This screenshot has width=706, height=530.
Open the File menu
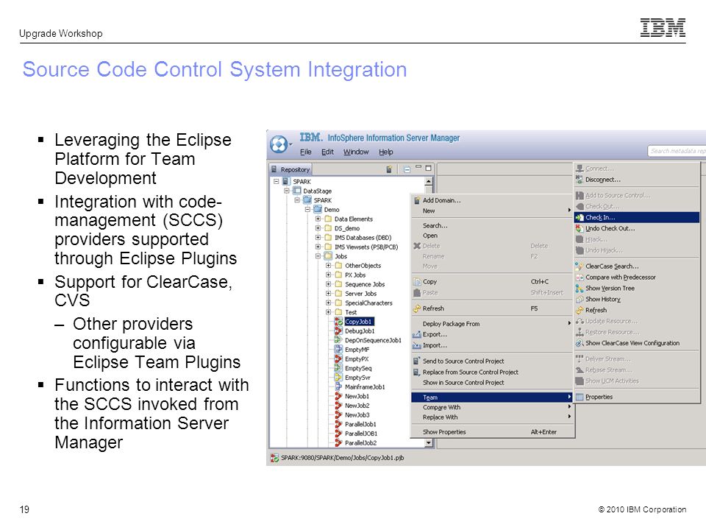click(306, 152)
